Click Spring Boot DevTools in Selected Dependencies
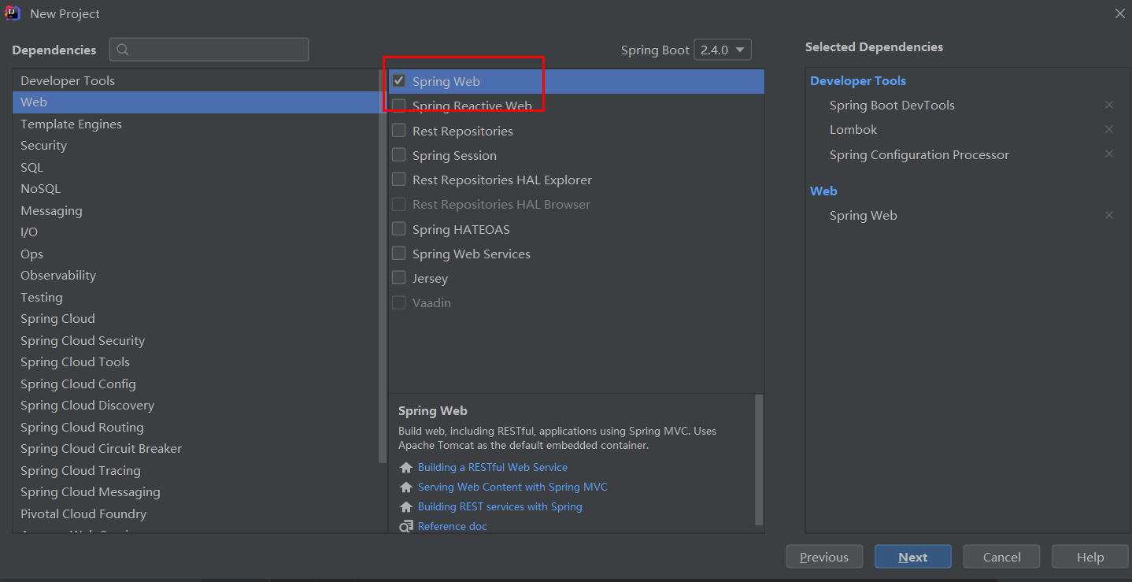This screenshot has width=1132, height=582. 892,105
